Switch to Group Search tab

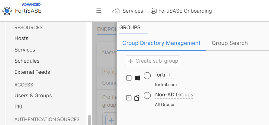click(x=230, y=43)
